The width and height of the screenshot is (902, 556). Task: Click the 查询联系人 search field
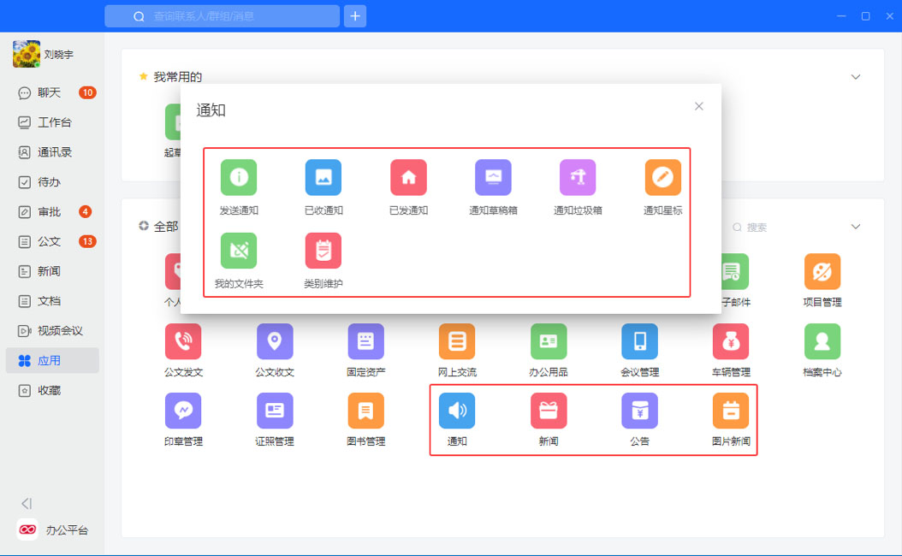pyautogui.click(x=223, y=16)
